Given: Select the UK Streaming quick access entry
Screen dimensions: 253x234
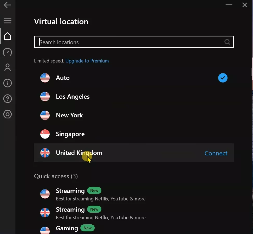Looking at the screenshot, I should point(70,209).
